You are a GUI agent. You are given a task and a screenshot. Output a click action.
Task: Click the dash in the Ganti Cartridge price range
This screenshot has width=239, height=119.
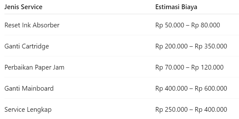[x=191, y=47]
